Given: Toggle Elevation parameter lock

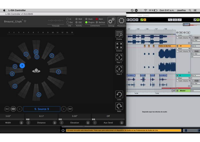Looking at the screenshot, I should click(88, 123).
